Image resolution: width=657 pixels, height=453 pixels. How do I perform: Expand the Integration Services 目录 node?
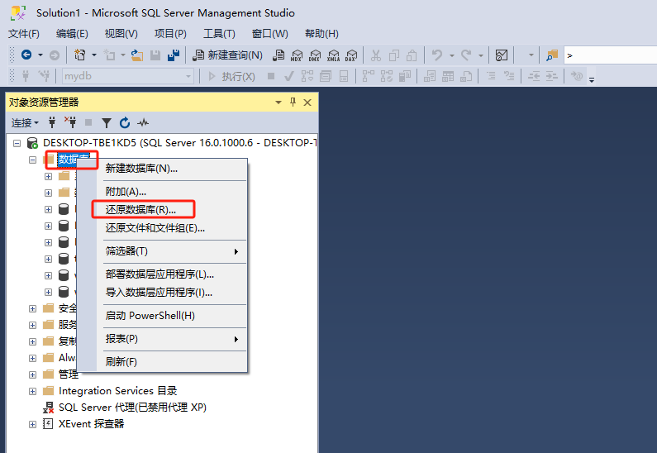(x=33, y=391)
